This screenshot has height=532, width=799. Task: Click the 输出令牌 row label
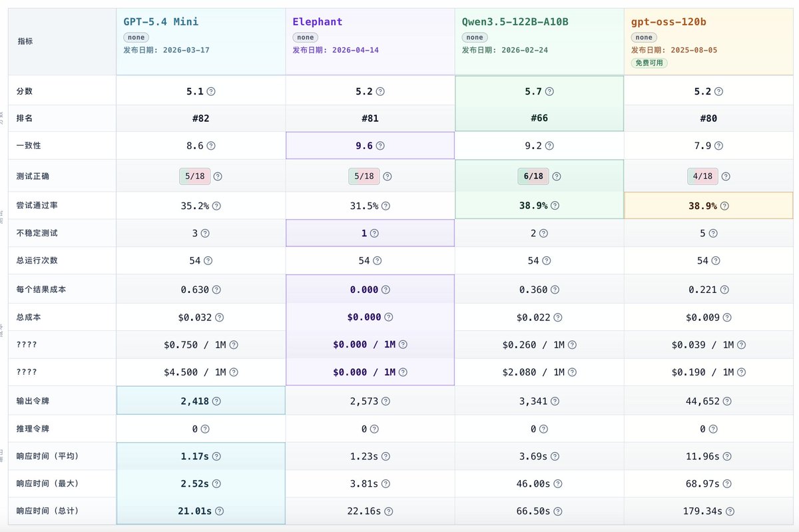[33, 401]
